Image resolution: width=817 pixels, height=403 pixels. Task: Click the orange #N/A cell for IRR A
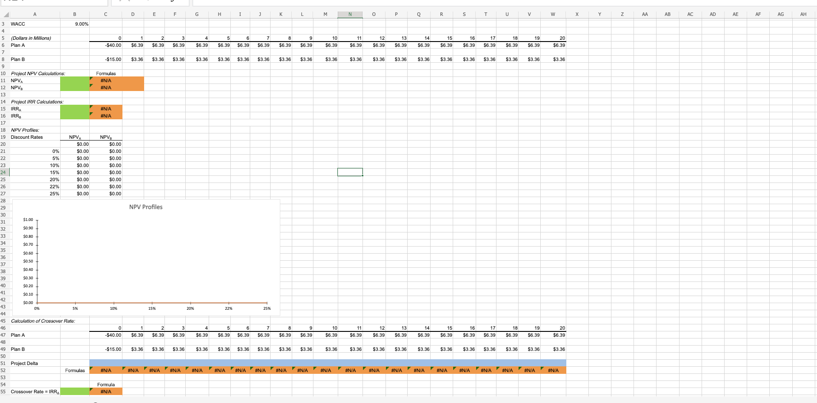click(x=106, y=109)
